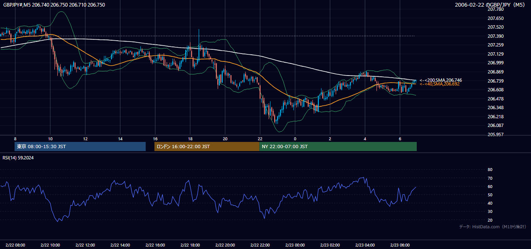Click the 207.259 price axis label
This screenshot has height=249, width=531.
click(x=496, y=45)
